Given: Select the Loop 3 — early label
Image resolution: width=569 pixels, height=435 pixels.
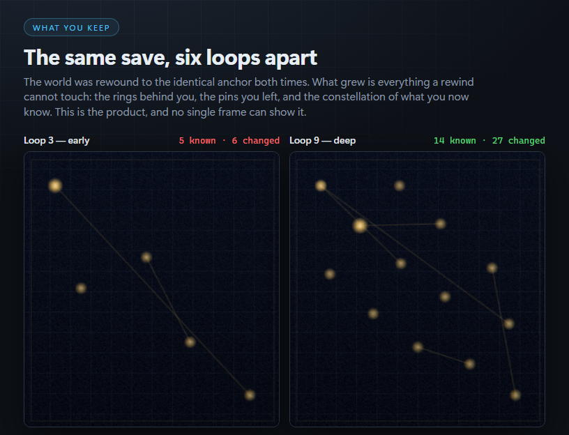Looking at the screenshot, I should tap(56, 140).
